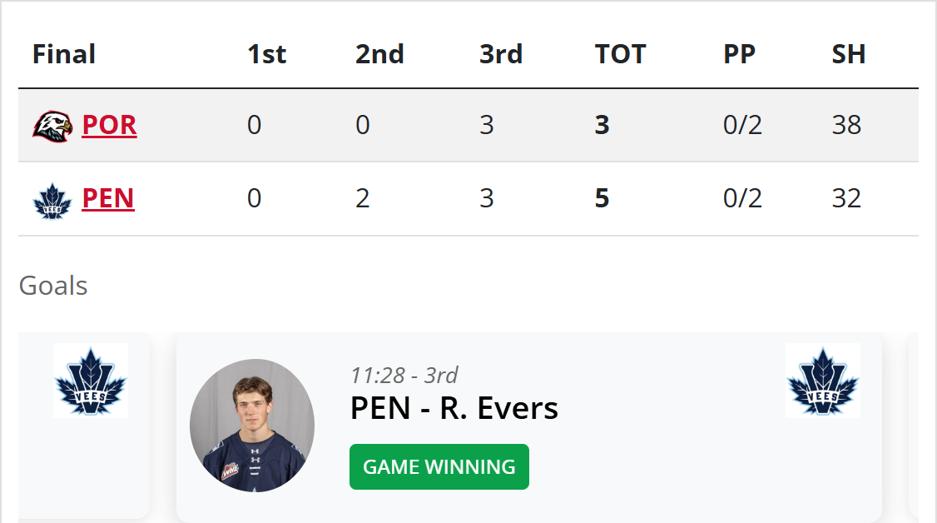Screen dimensions: 937x523
Task: Click PEN shots value 32
Action: [x=846, y=199]
